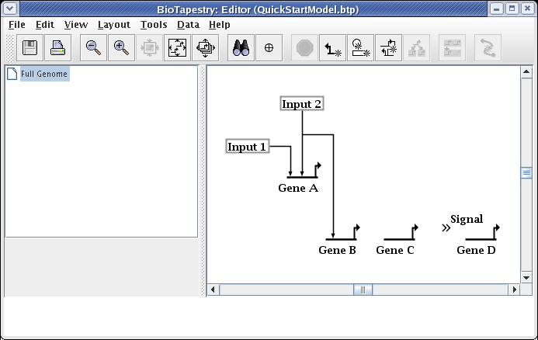
Task: Click the vertical scrollbar thumb
Action: click(526, 172)
